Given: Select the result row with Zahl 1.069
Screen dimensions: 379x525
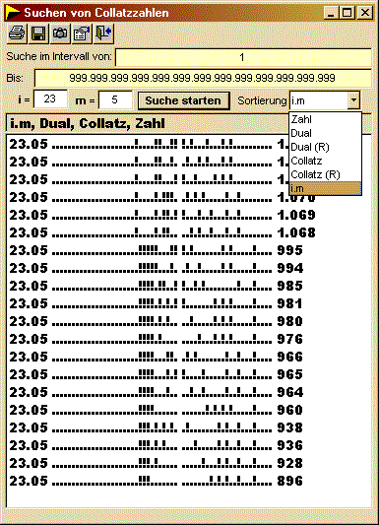Looking at the screenshot, I should tap(162, 215).
